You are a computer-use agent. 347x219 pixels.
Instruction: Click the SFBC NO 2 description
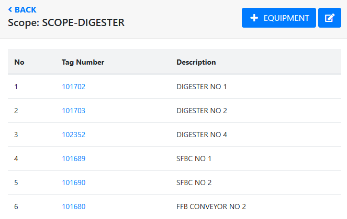click(x=194, y=182)
